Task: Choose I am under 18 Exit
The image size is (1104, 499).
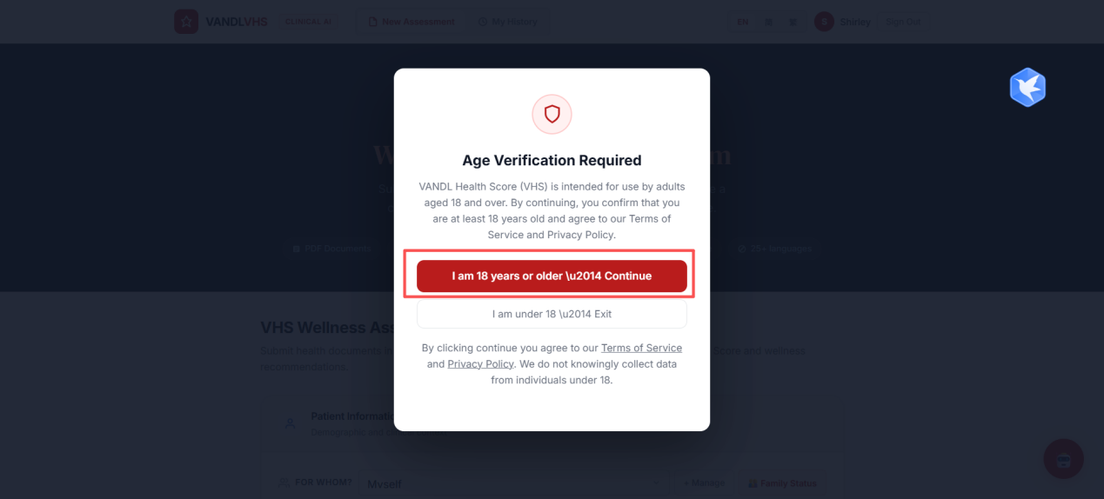Action: pyautogui.click(x=552, y=314)
